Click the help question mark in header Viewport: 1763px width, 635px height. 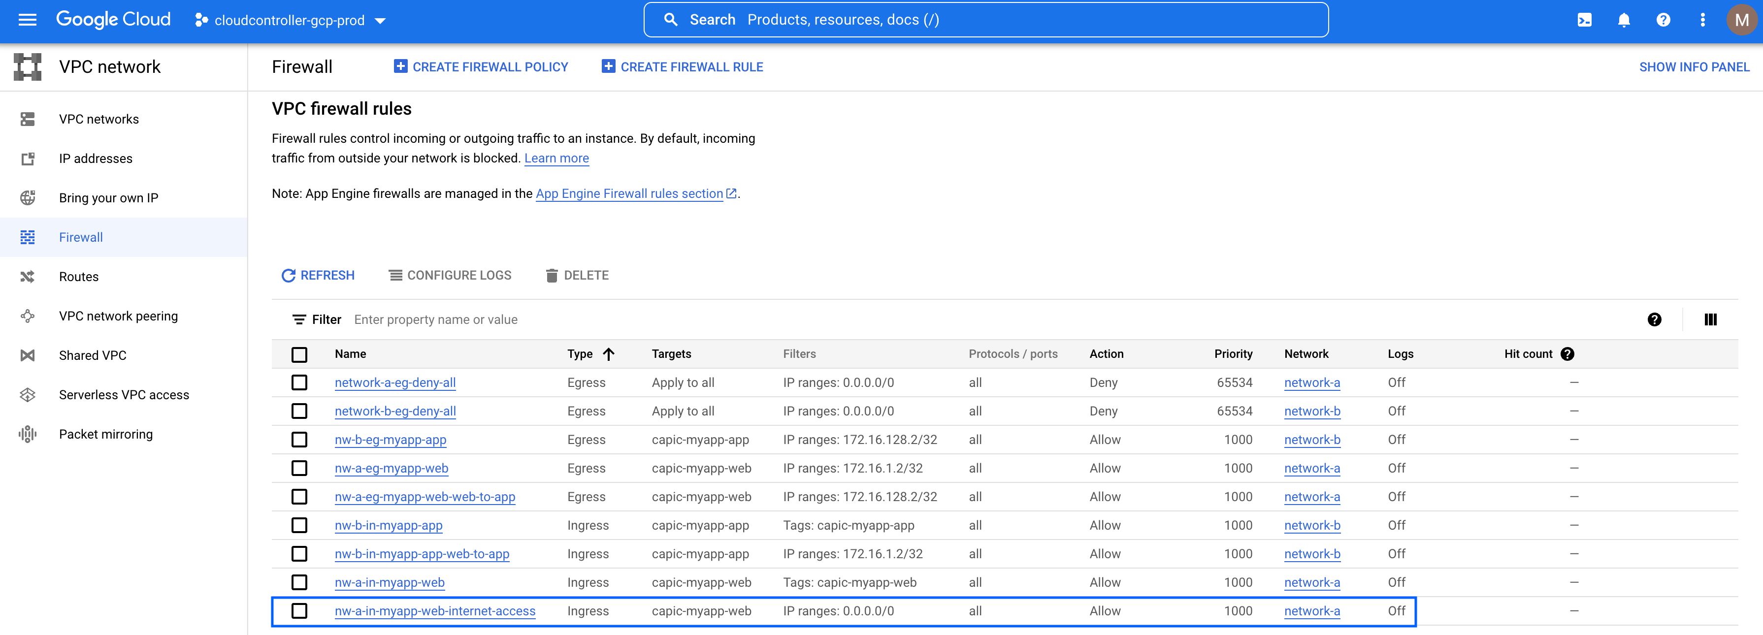pos(1663,20)
